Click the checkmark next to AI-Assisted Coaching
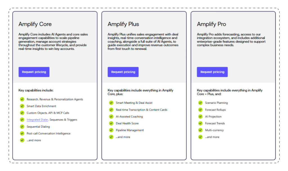The height and width of the screenshot is (171, 288). (111, 116)
